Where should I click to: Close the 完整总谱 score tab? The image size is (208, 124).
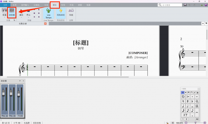click(x=45, y=24)
